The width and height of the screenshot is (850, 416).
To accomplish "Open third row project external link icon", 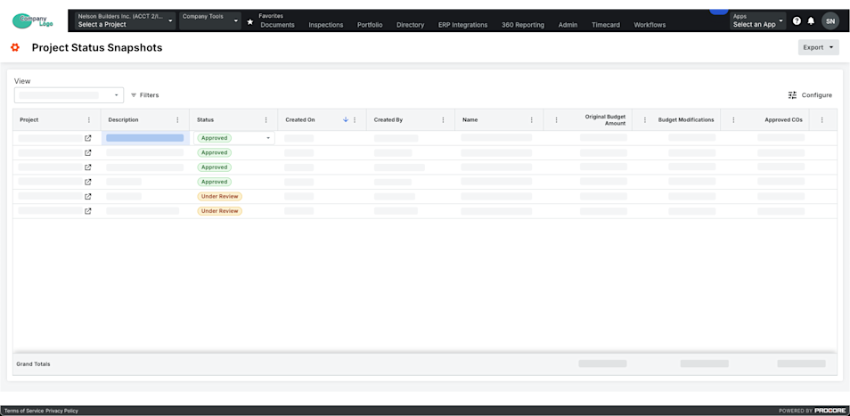I will 88,167.
